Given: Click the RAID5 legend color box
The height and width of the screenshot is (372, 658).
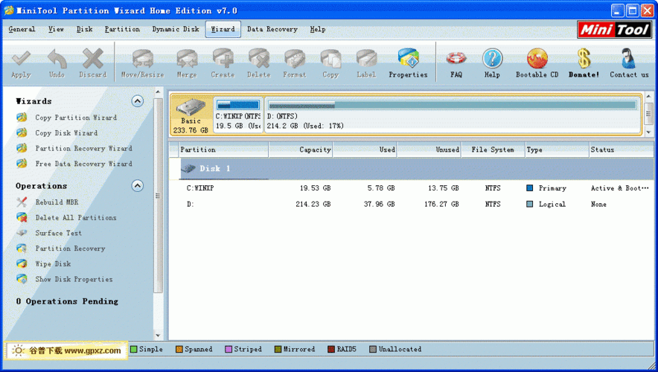Looking at the screenshot, I should pyautogui.click(x=331, y=349).
